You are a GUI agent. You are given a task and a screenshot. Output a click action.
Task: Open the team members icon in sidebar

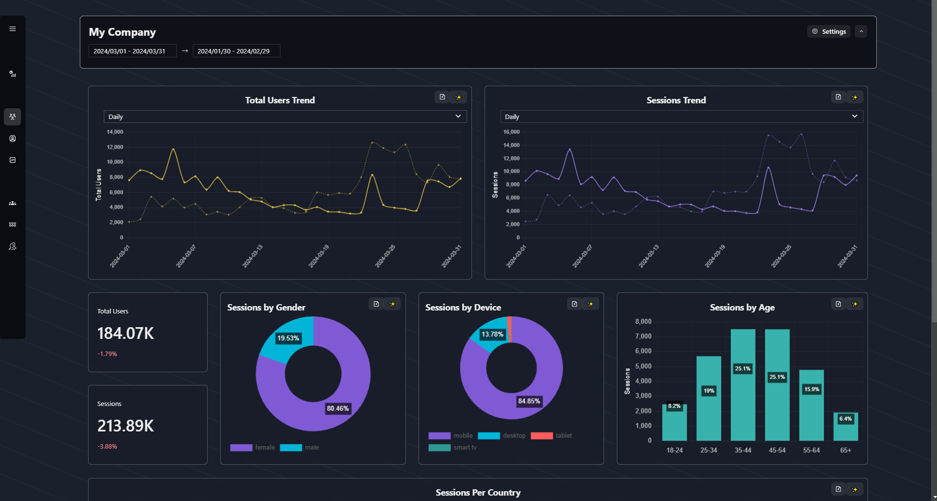click(x=13, y=203)
